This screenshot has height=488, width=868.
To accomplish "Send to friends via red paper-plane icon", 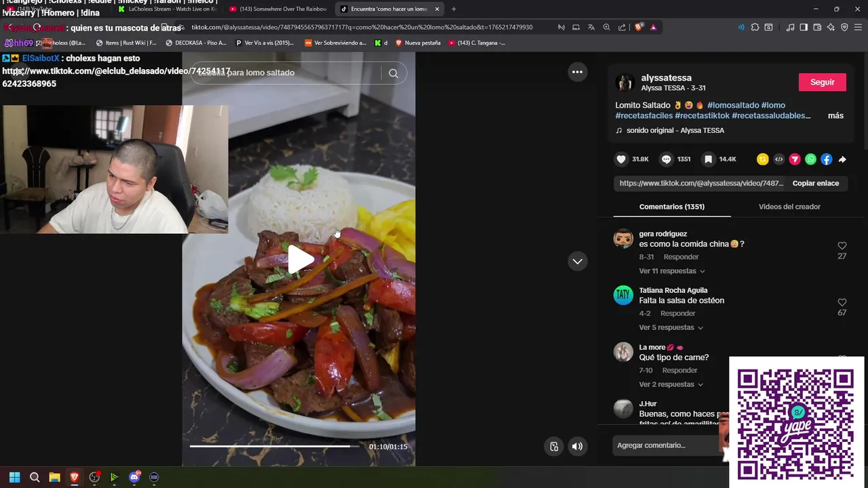I will coord(795,159).
